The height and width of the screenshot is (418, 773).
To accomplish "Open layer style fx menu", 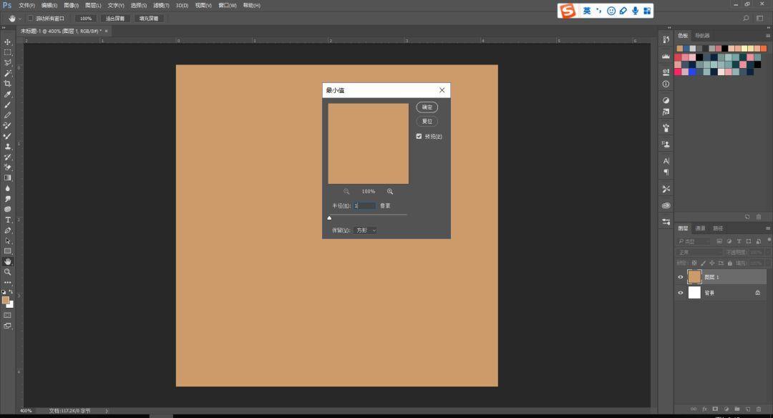I will coord(704,409).
